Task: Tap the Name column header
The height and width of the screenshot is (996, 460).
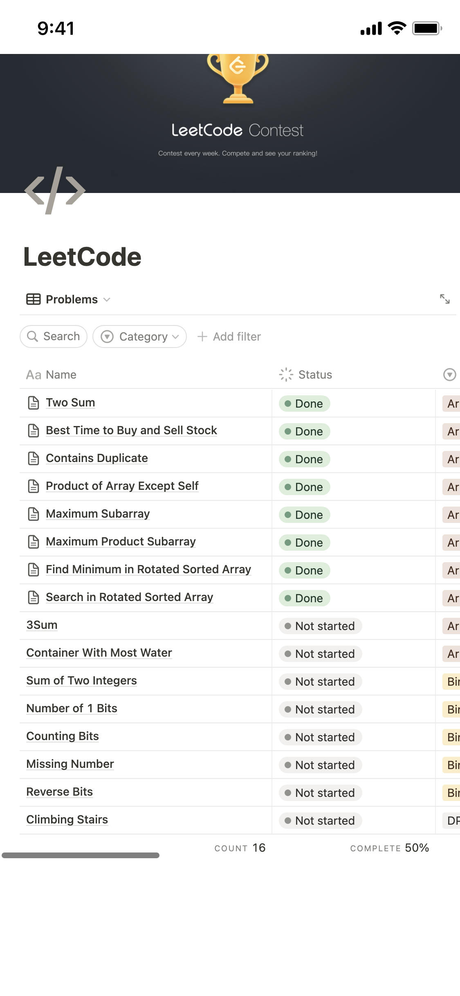Action: point(61,375)
